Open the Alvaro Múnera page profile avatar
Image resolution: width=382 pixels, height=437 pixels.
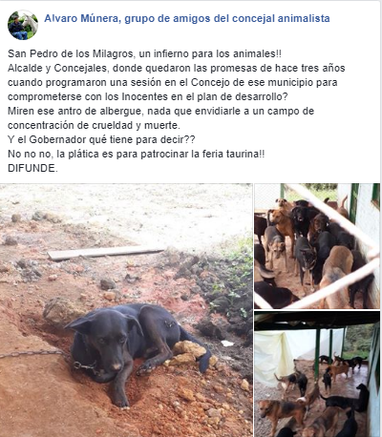23,25
